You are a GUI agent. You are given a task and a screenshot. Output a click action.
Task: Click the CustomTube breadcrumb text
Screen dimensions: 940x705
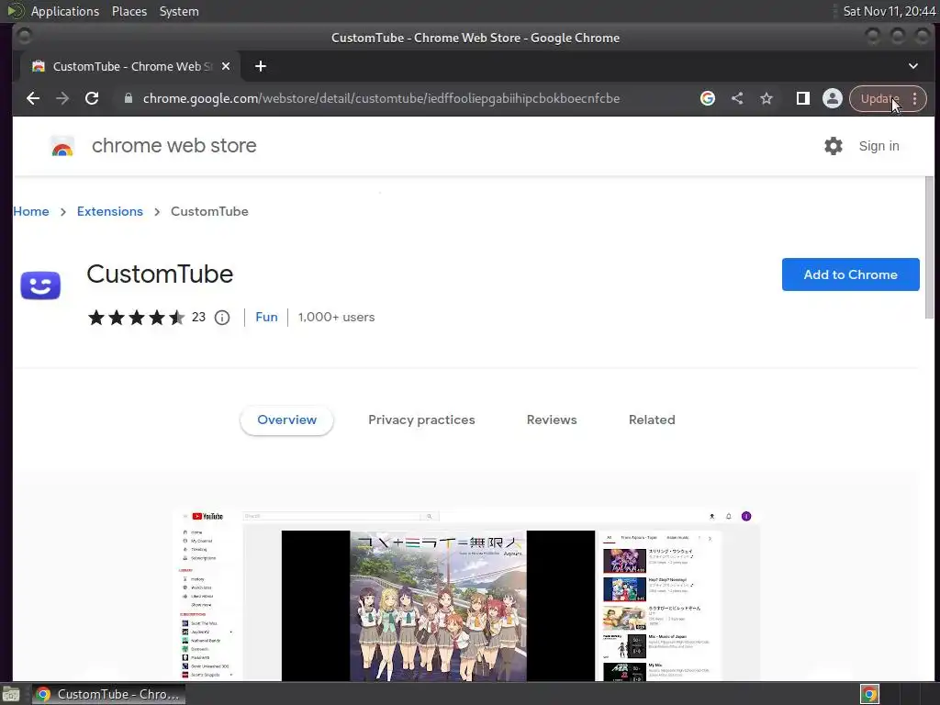(x=209, y=212)
